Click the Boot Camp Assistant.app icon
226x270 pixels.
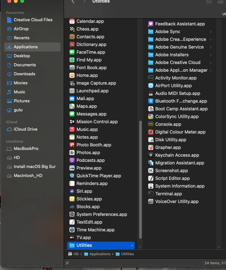151,109
